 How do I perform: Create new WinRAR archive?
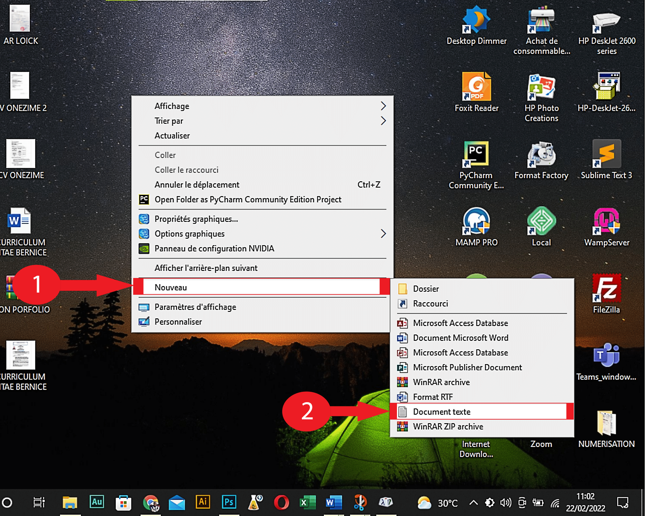coord(482,382)
